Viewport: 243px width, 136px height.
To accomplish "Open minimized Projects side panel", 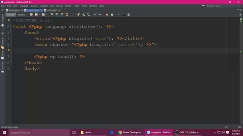I will 3,43.
